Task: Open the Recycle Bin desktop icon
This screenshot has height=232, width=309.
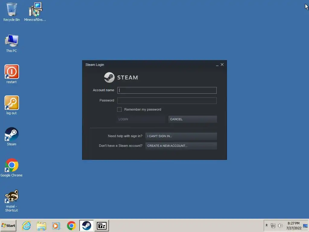Action: 11,12
